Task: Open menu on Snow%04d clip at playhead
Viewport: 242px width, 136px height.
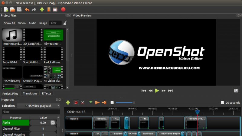Action: (187, 119)
